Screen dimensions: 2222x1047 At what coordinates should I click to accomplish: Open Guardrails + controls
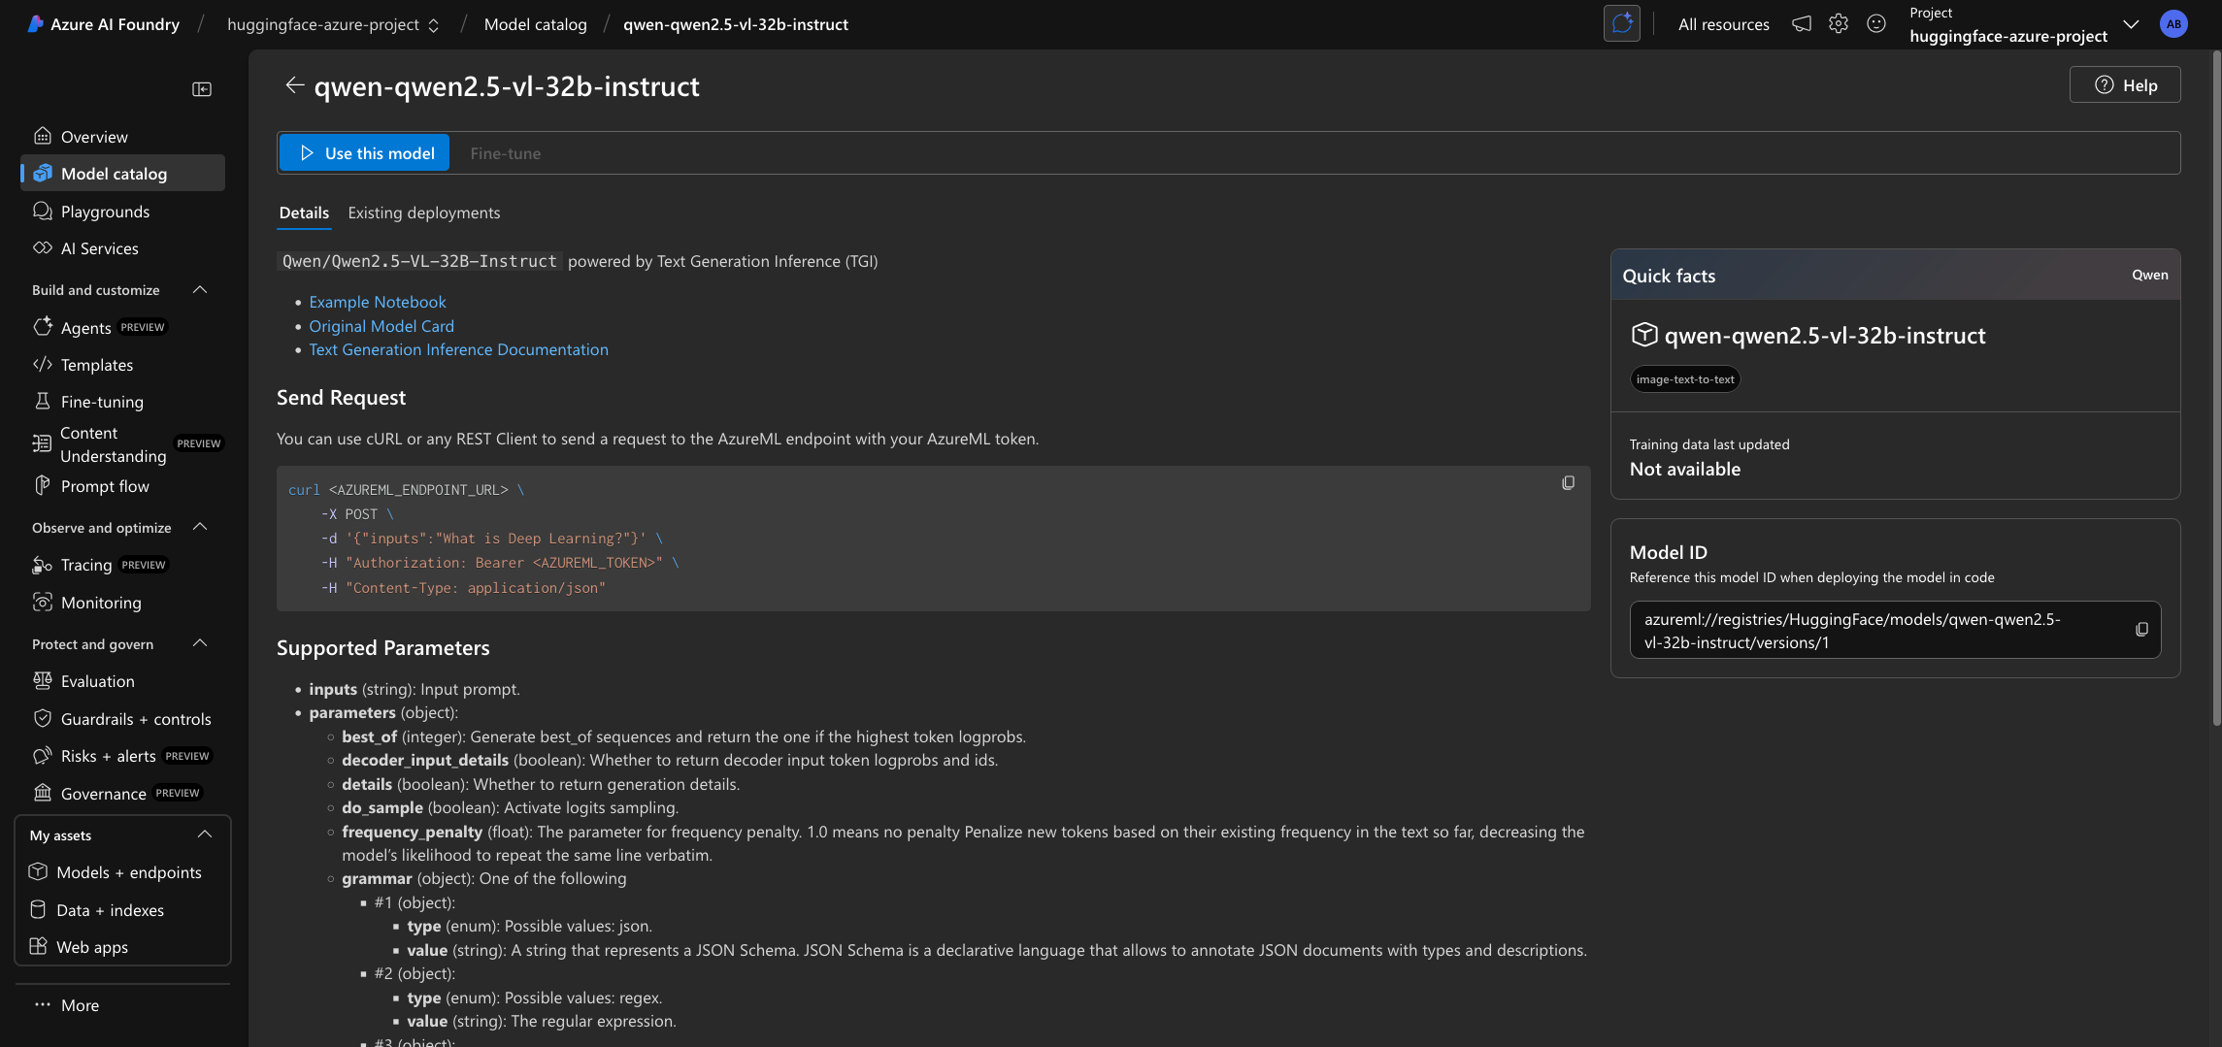[135, 718]
